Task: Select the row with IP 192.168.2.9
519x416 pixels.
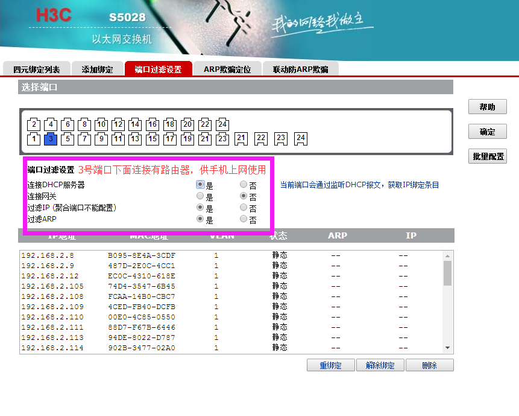Action: 231,266
